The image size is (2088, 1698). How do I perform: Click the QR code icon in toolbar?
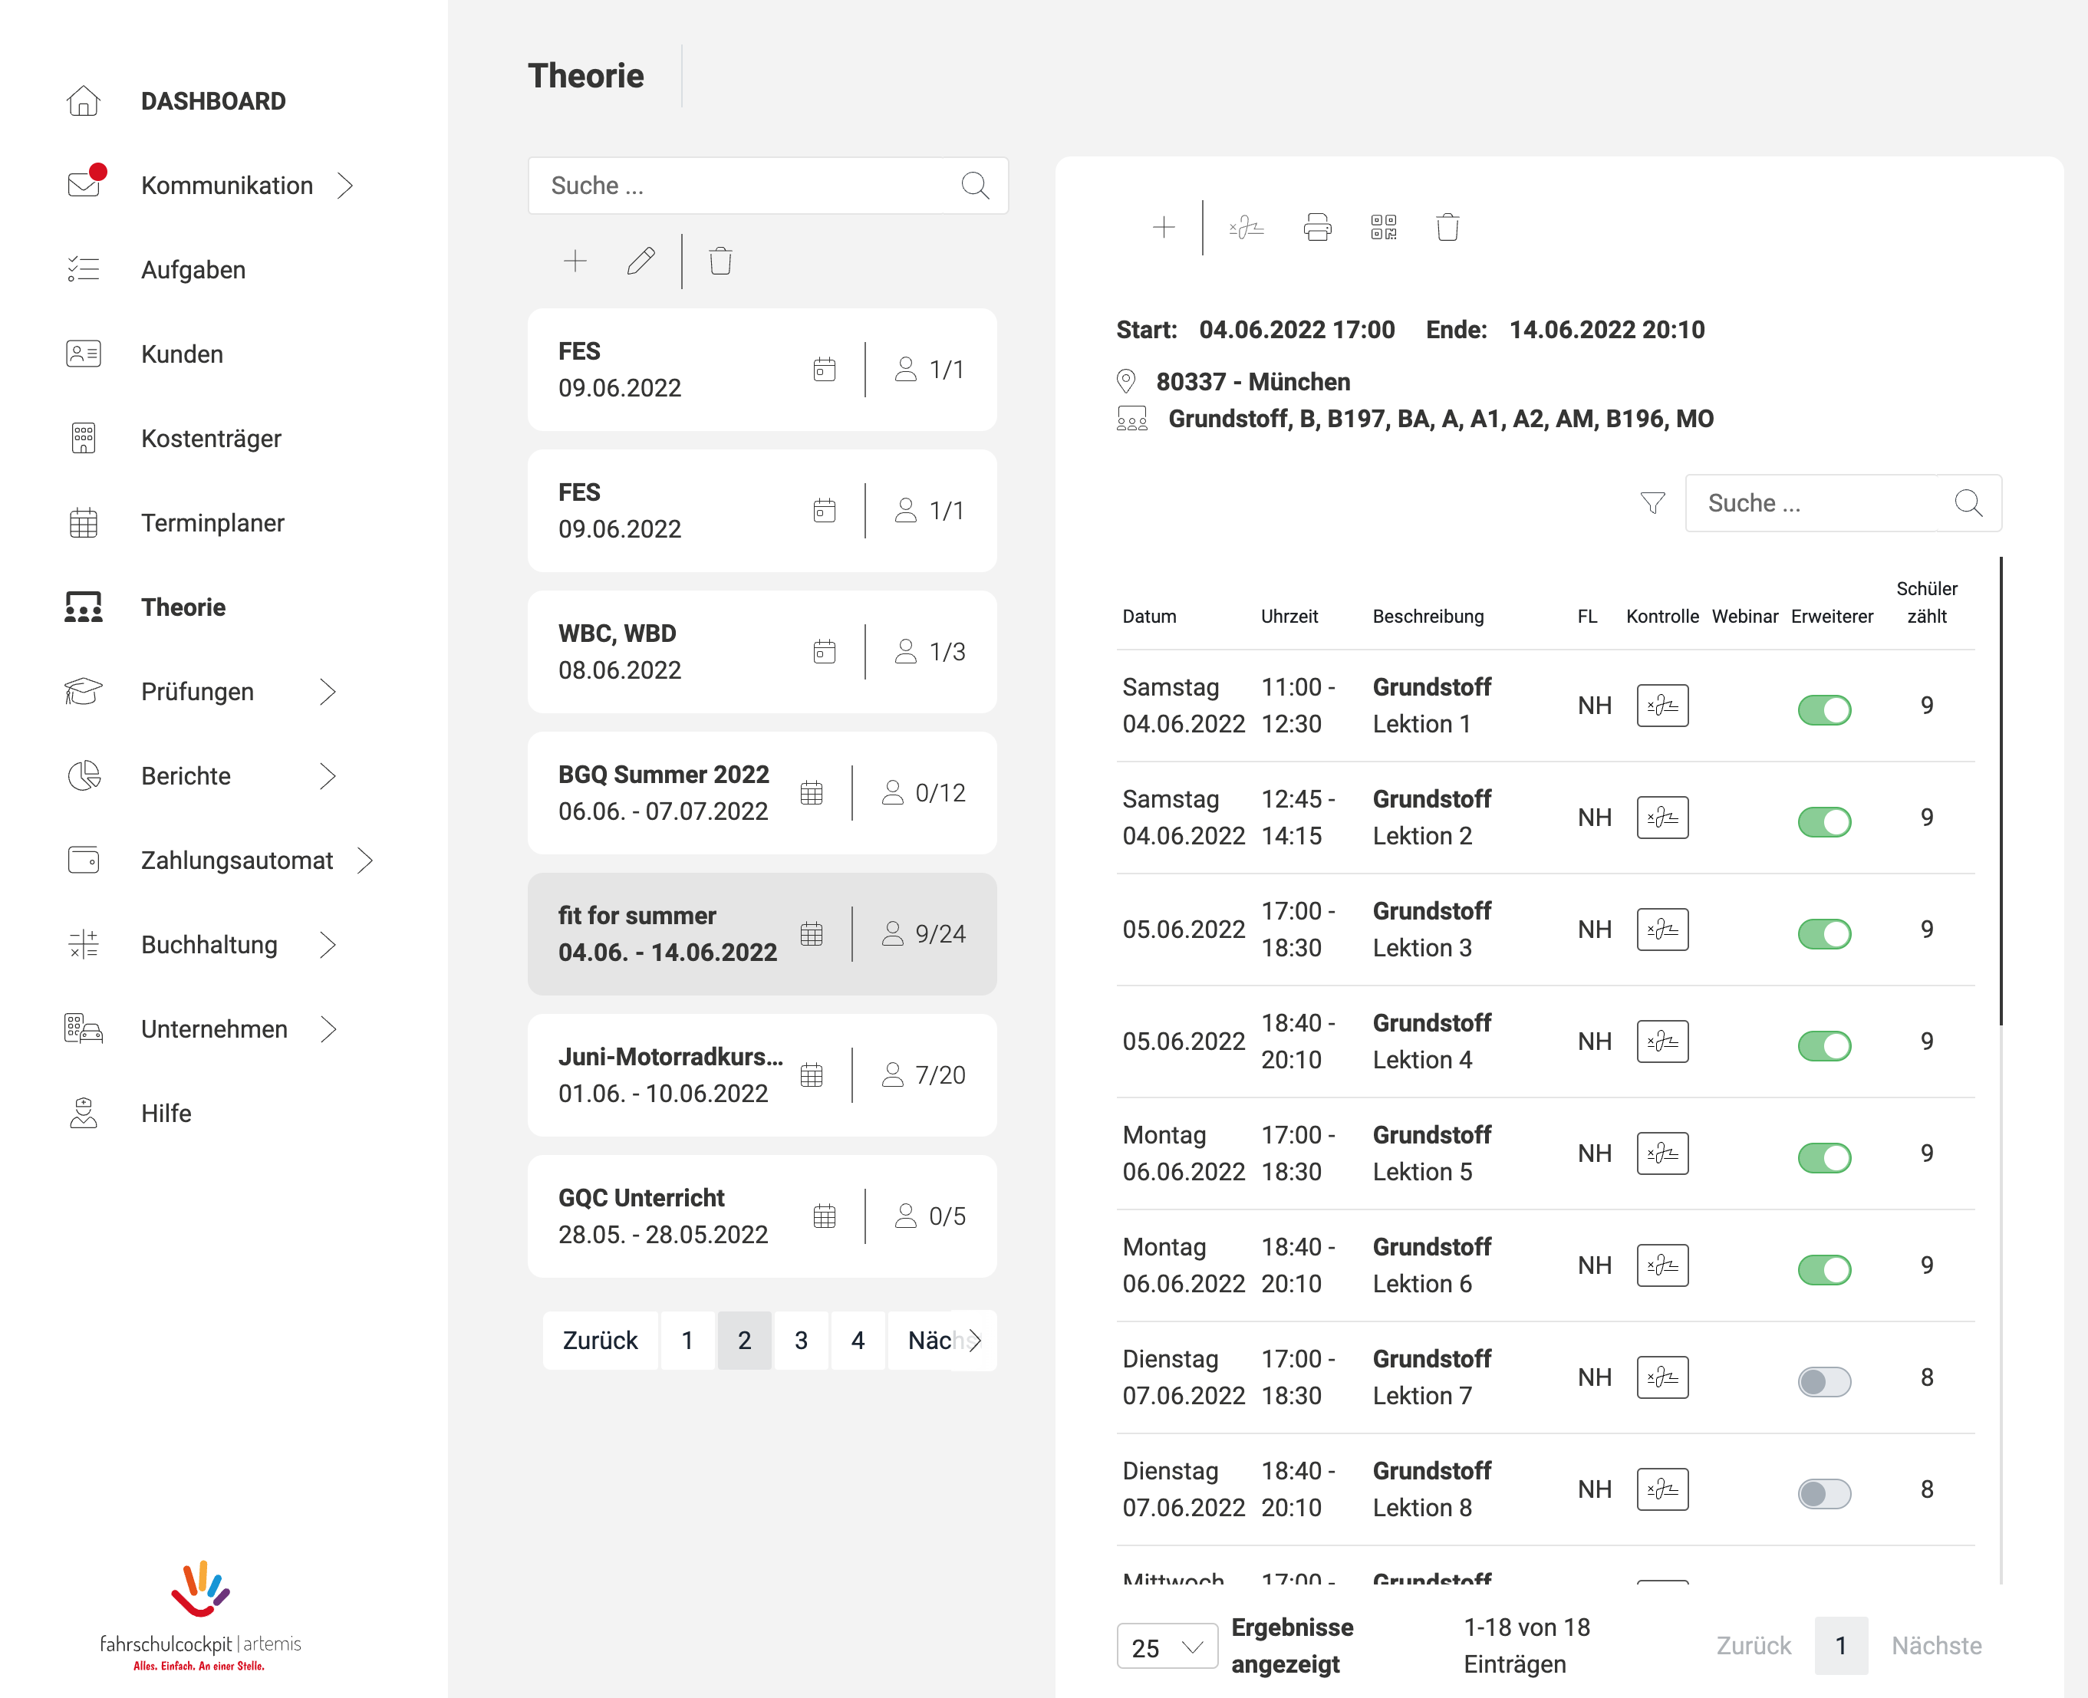click(1382, 228)
